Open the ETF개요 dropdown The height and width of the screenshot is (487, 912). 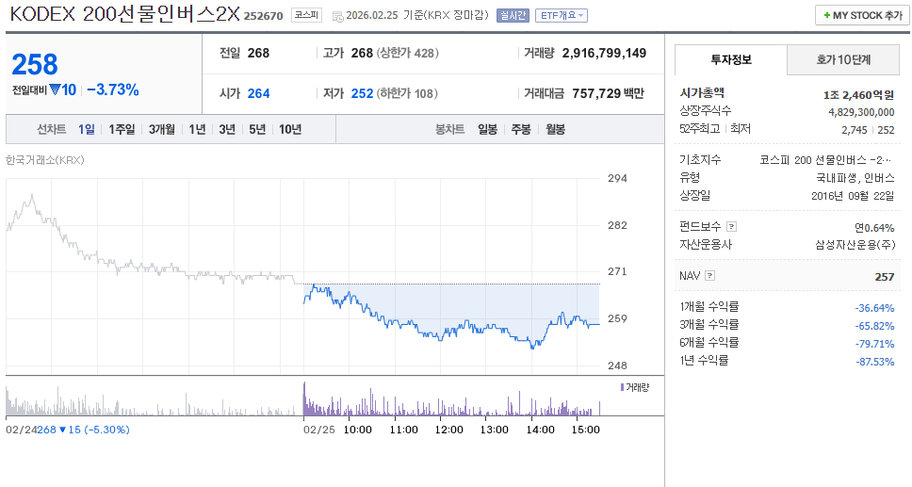click(x=562, y=15)
